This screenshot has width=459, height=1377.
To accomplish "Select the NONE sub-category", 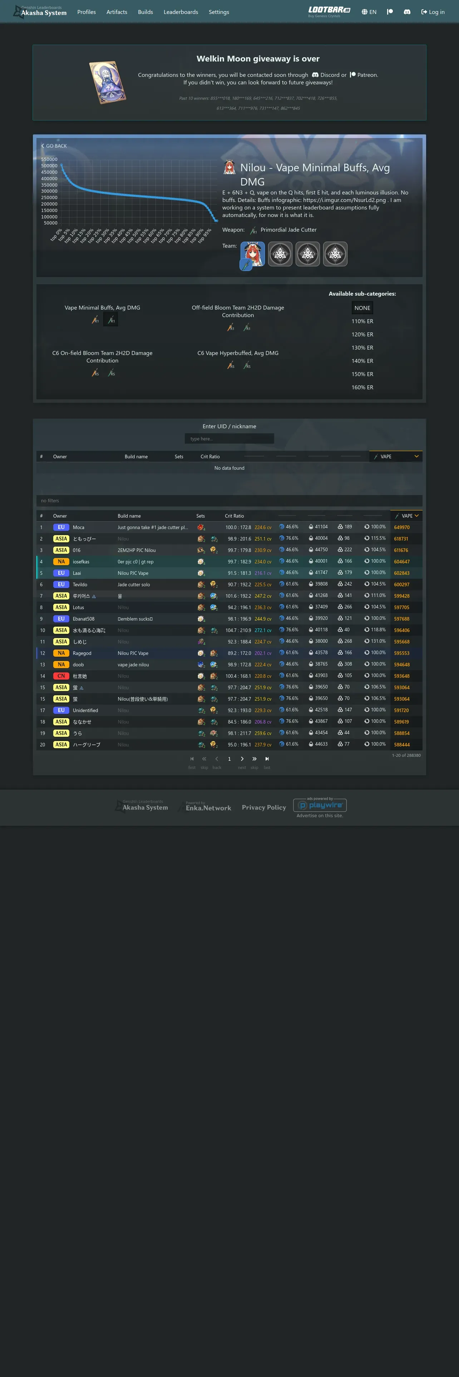I will point(362,308).
